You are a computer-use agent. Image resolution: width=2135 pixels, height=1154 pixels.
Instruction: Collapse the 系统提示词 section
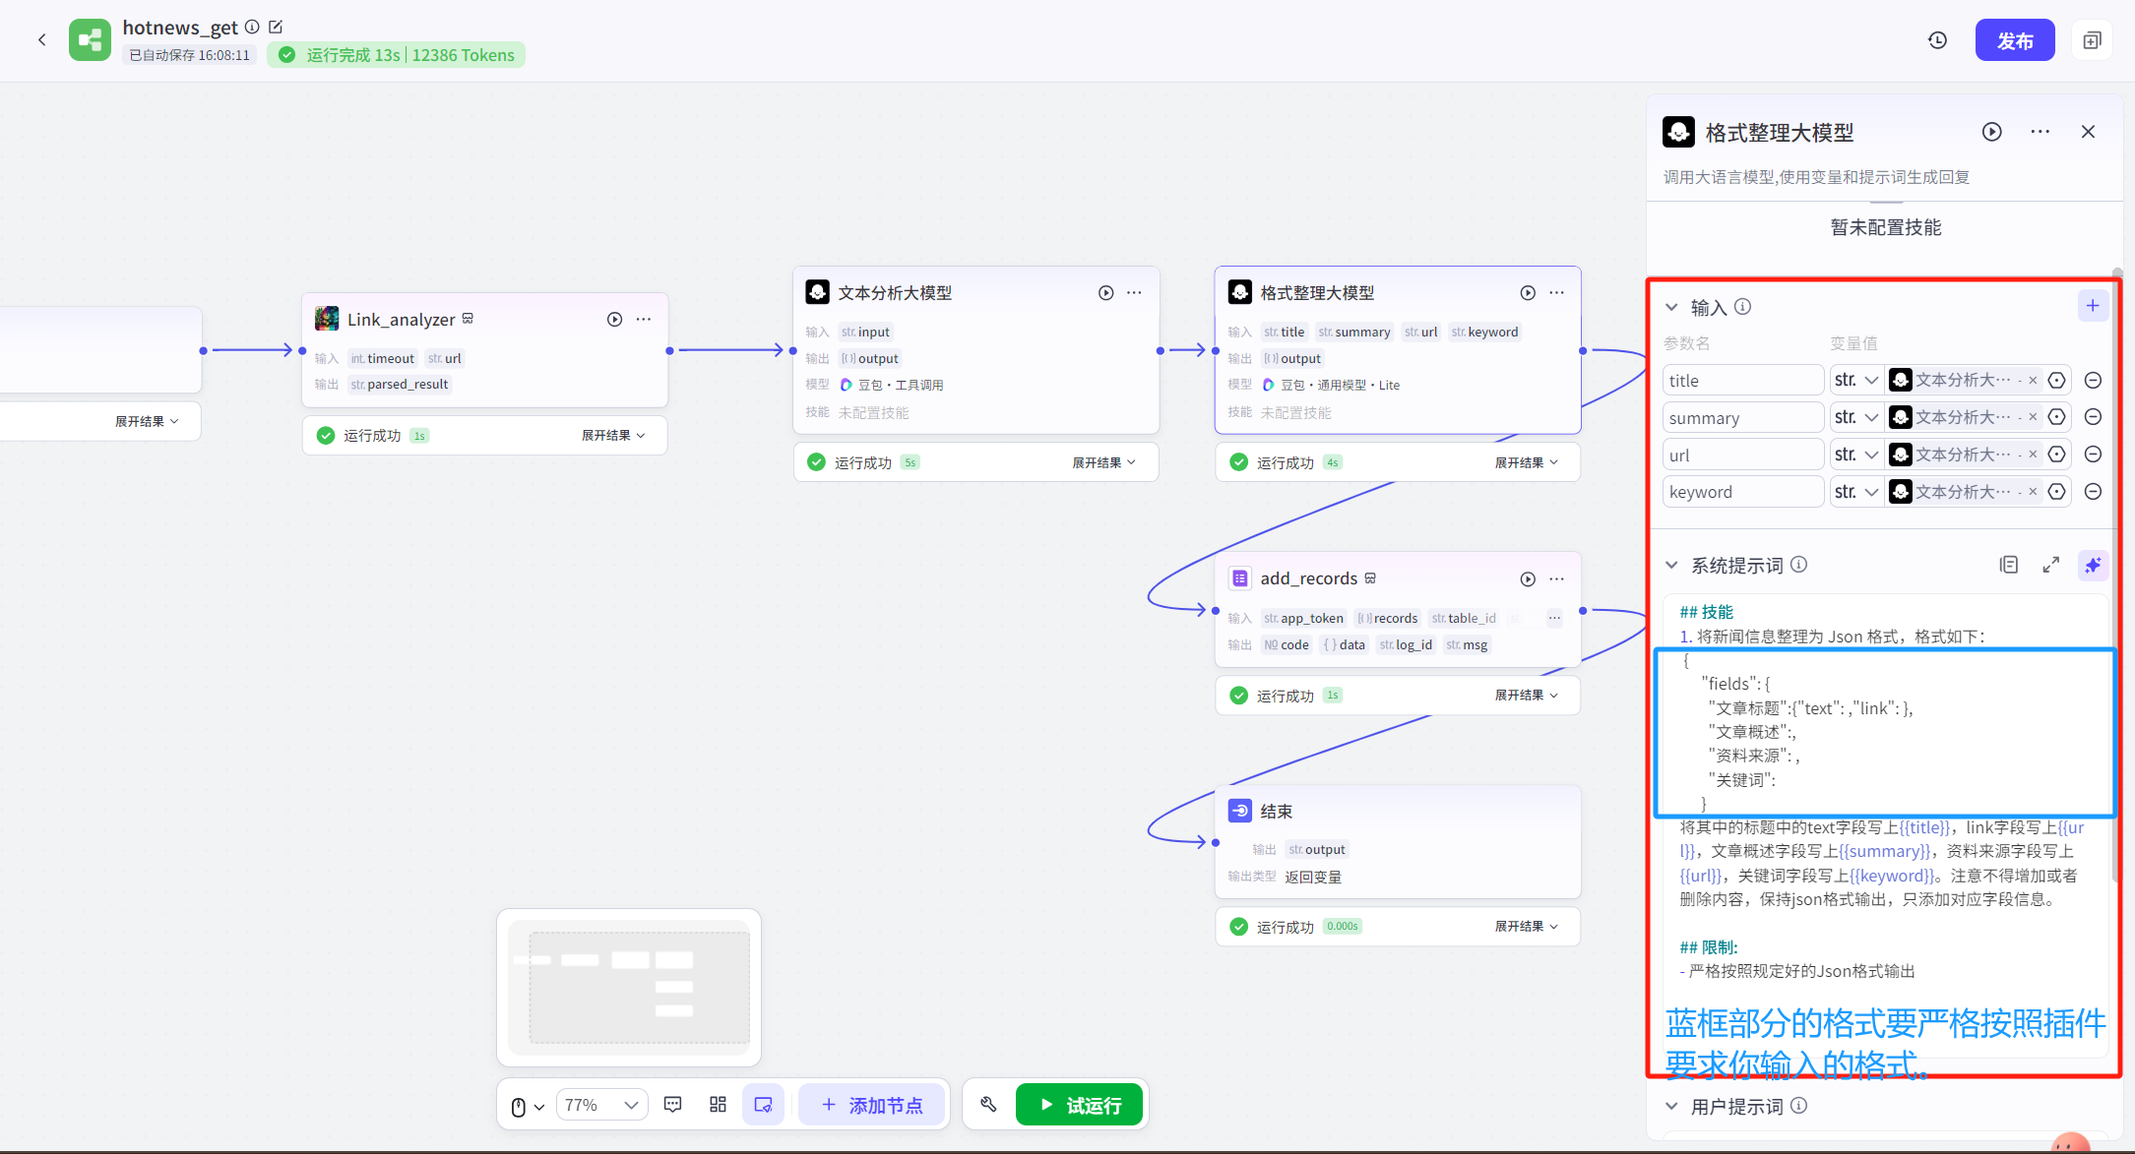[1671, 565]
